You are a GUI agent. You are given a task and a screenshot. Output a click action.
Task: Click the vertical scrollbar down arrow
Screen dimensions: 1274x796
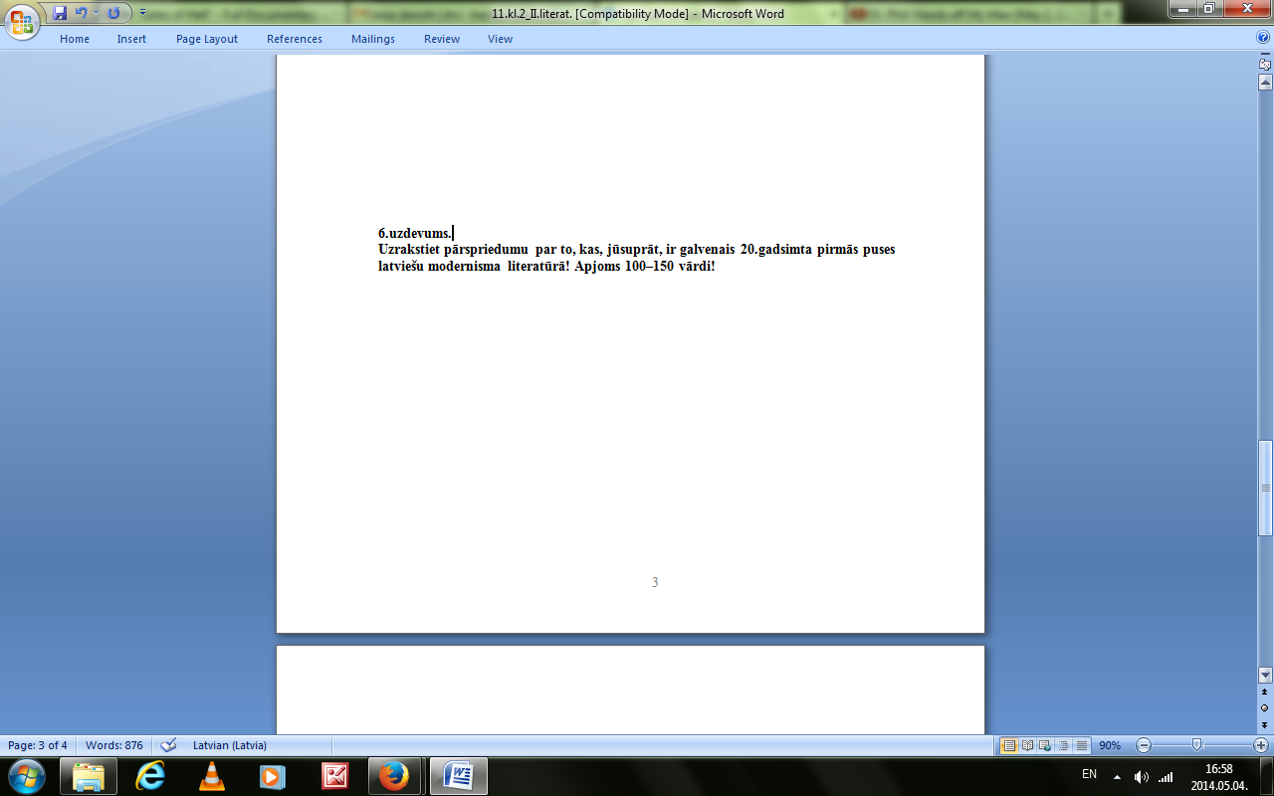(1265, 674)
